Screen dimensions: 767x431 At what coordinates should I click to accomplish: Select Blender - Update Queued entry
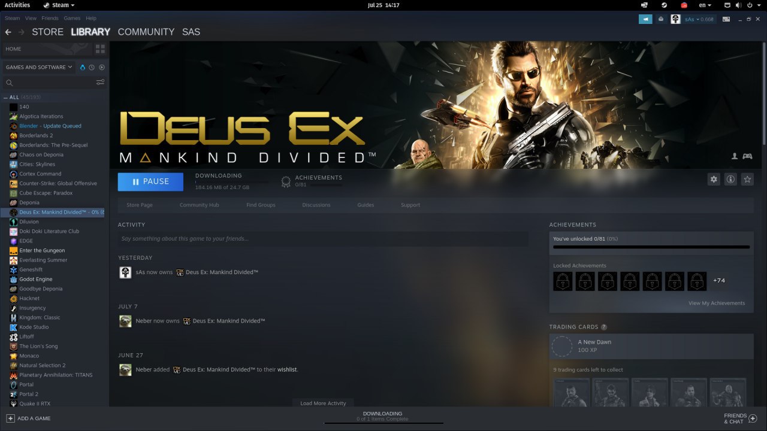tap(50, 126)
